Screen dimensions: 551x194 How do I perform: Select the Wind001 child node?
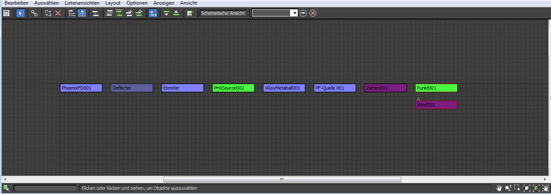(x=436, y=105)
